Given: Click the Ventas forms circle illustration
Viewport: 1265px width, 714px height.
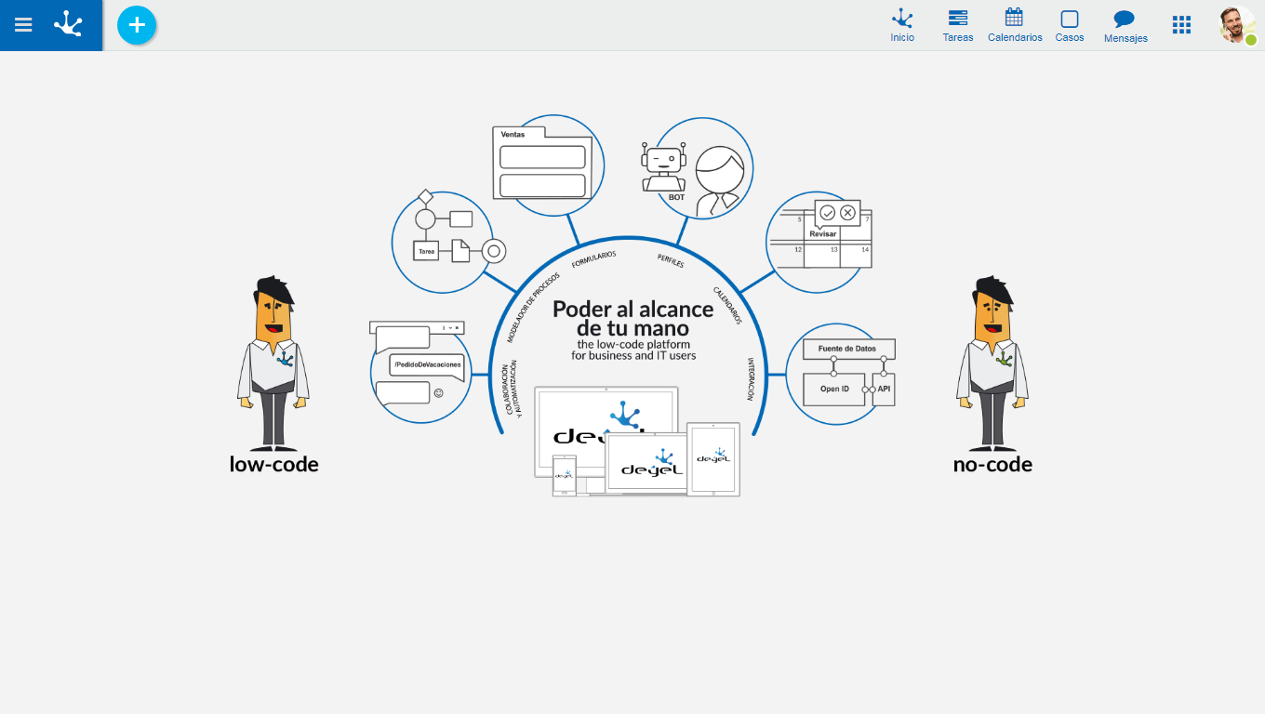Looking at the screenshot, I should click(548, 166).
